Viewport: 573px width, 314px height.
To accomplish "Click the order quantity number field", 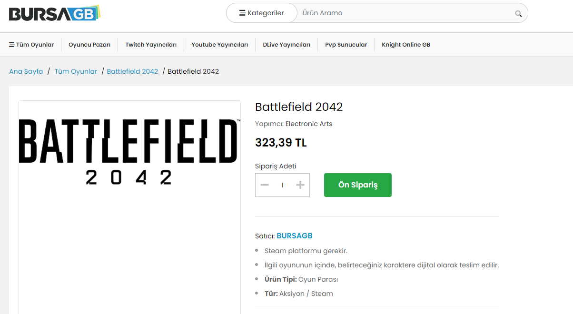I will pos(282,185).
